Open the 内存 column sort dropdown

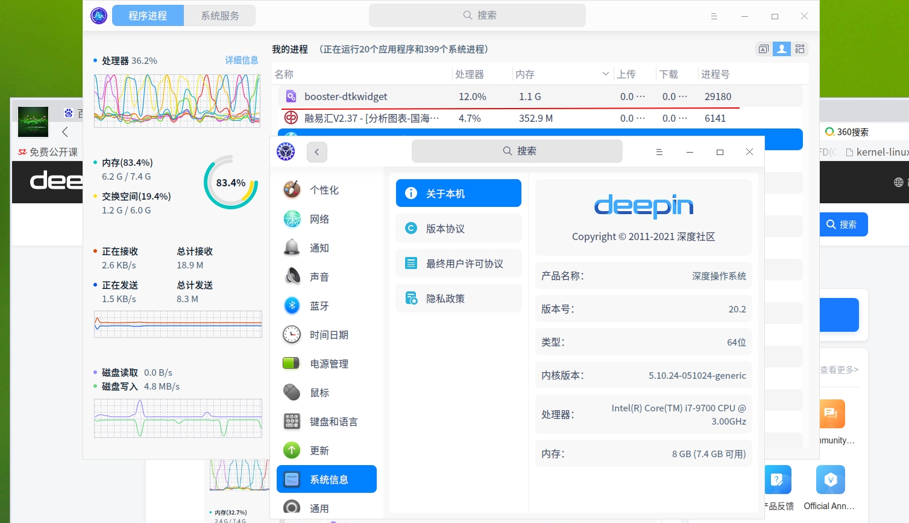coord(606,74)
